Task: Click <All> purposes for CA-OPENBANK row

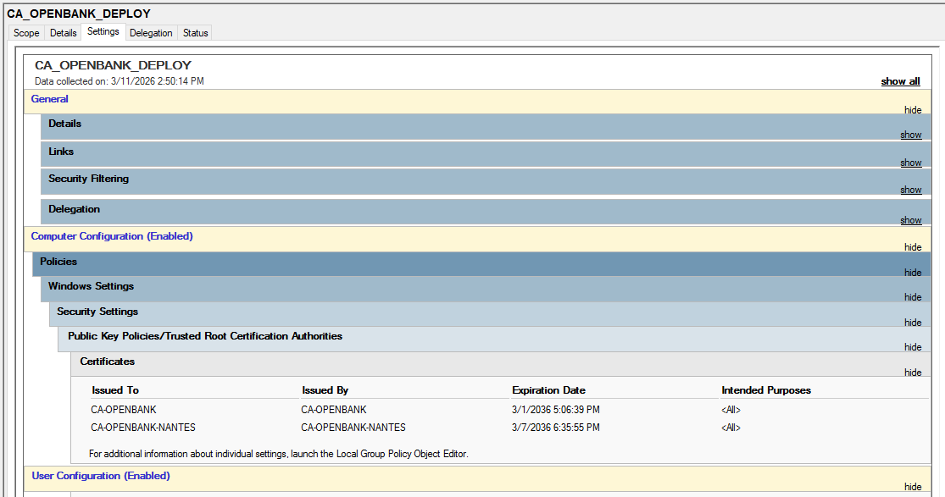Action: tap(731, 410)
